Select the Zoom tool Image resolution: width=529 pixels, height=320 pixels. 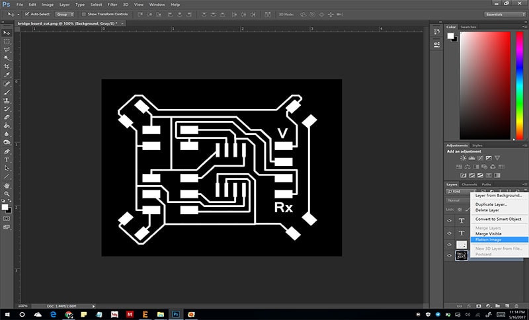point(7,194)
